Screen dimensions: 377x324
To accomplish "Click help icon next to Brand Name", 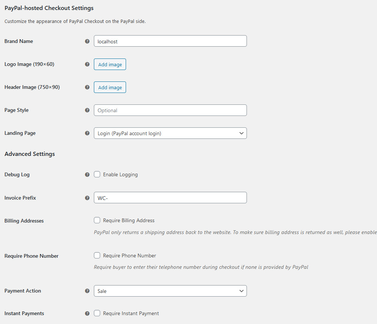I will pyautogui.click(x=87, y=41).
